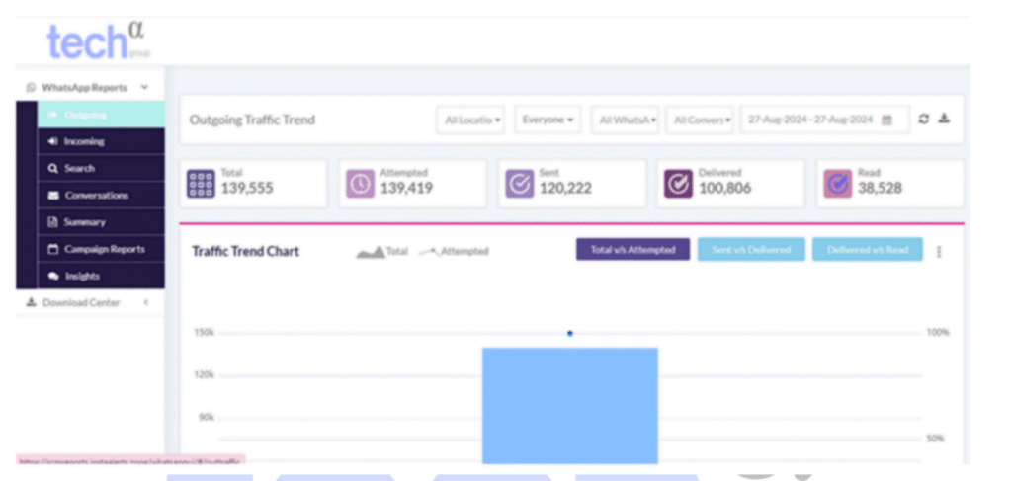Click the refresh icon beside the date range

pyautogui.click(x=924, y=120)
